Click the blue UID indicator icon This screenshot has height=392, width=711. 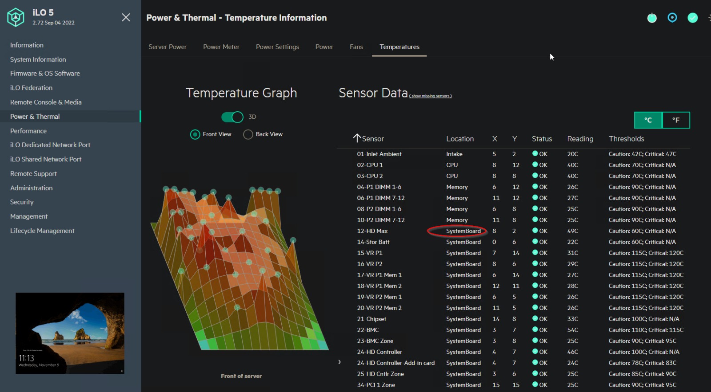[x=672, y=18]
